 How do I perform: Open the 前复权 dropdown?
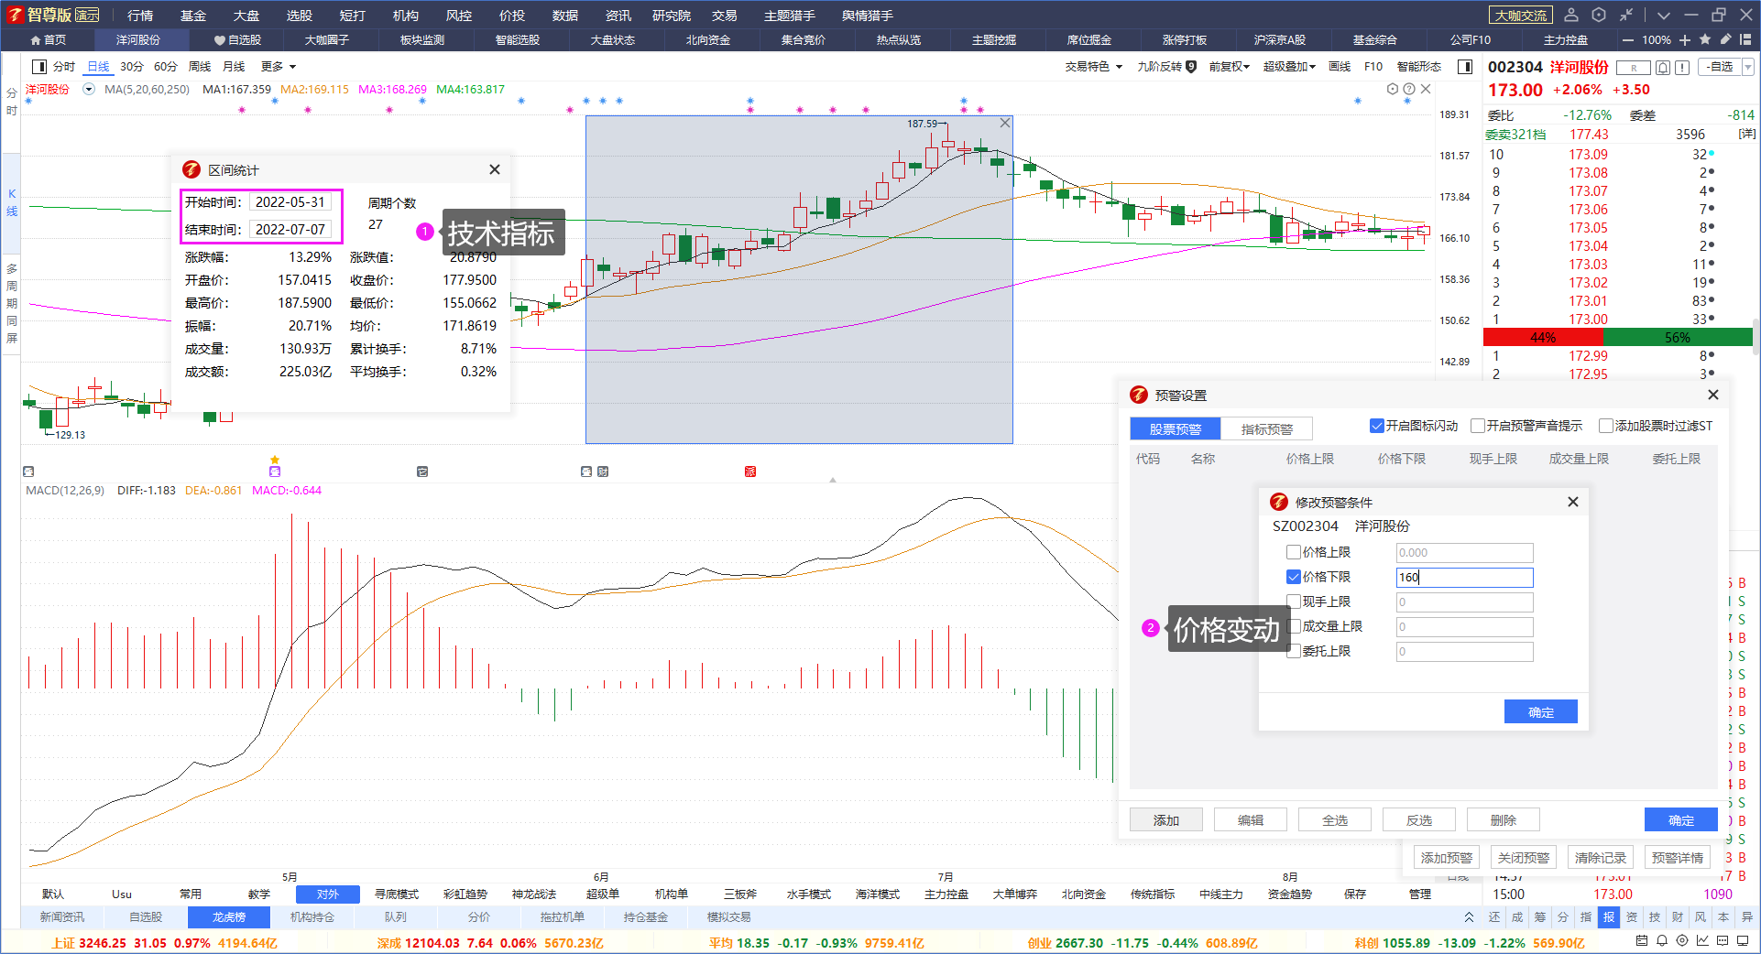click(x=1230, y=67)
